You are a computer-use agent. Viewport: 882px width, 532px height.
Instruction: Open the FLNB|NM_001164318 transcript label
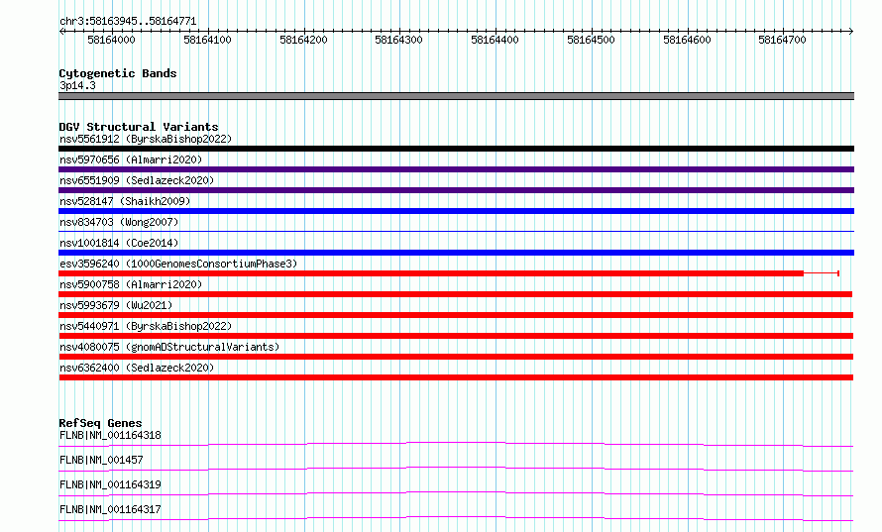click(110, 435)
